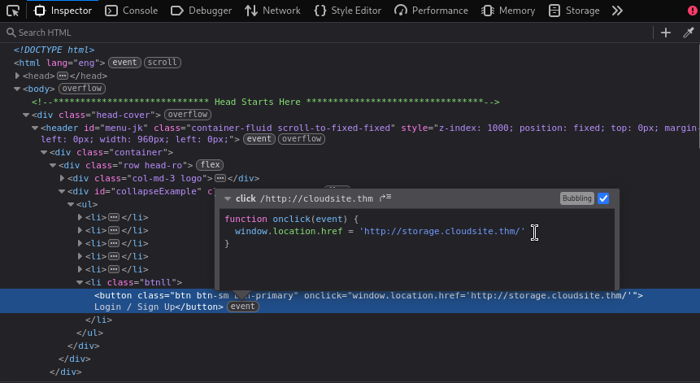
Task: Click the red error indicator icon
Action: pos(693,11)
